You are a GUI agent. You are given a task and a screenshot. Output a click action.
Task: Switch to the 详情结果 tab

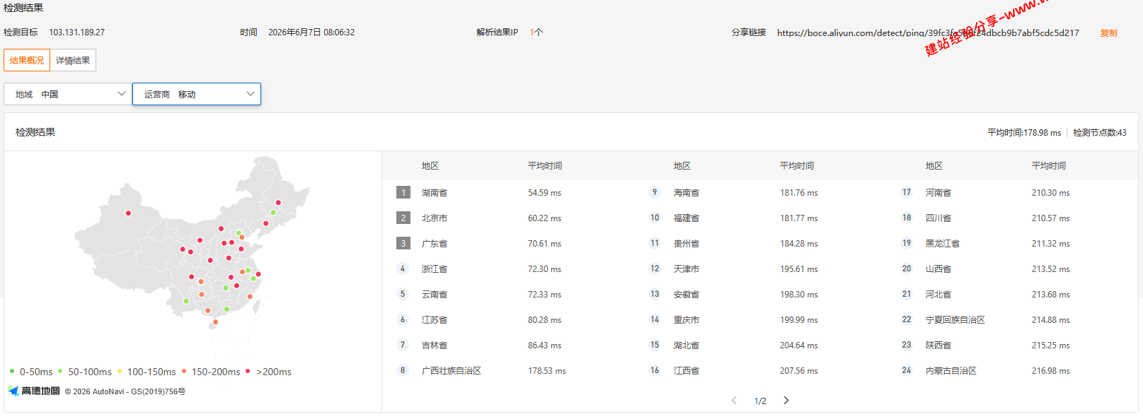coord(73,60)
